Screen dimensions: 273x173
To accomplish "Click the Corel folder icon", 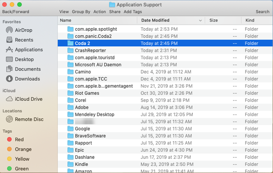I will (70, 100).
